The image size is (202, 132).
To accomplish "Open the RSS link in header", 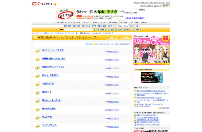I will click(164, 3).
